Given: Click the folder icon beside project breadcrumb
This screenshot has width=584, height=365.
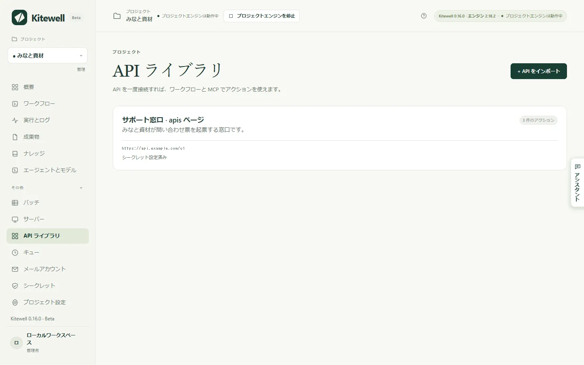Looking at the screenshot, I should click(x=117, y=16).
